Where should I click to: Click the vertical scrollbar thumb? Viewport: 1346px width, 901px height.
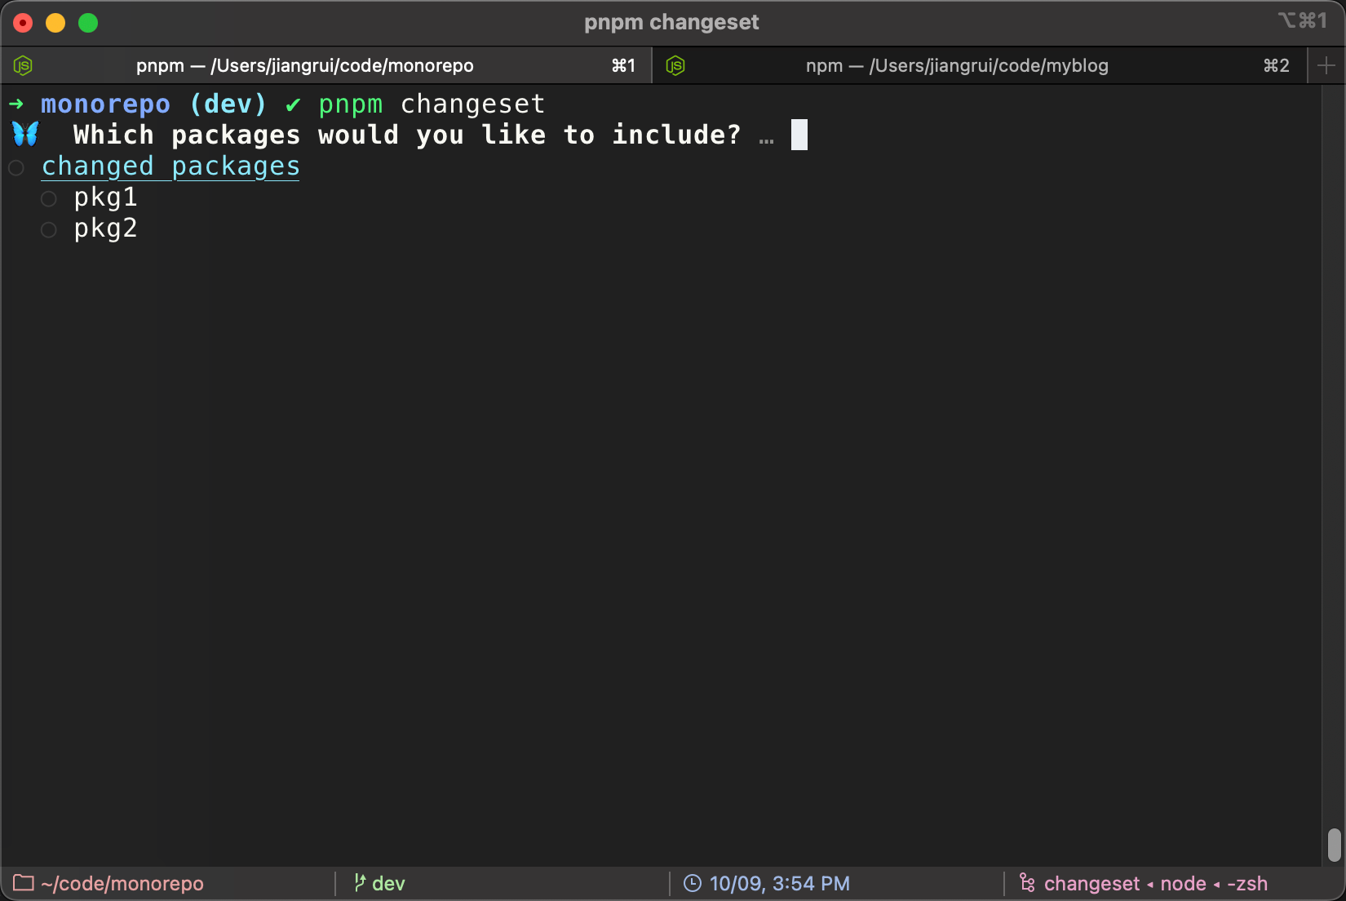tap(1335, 845)
